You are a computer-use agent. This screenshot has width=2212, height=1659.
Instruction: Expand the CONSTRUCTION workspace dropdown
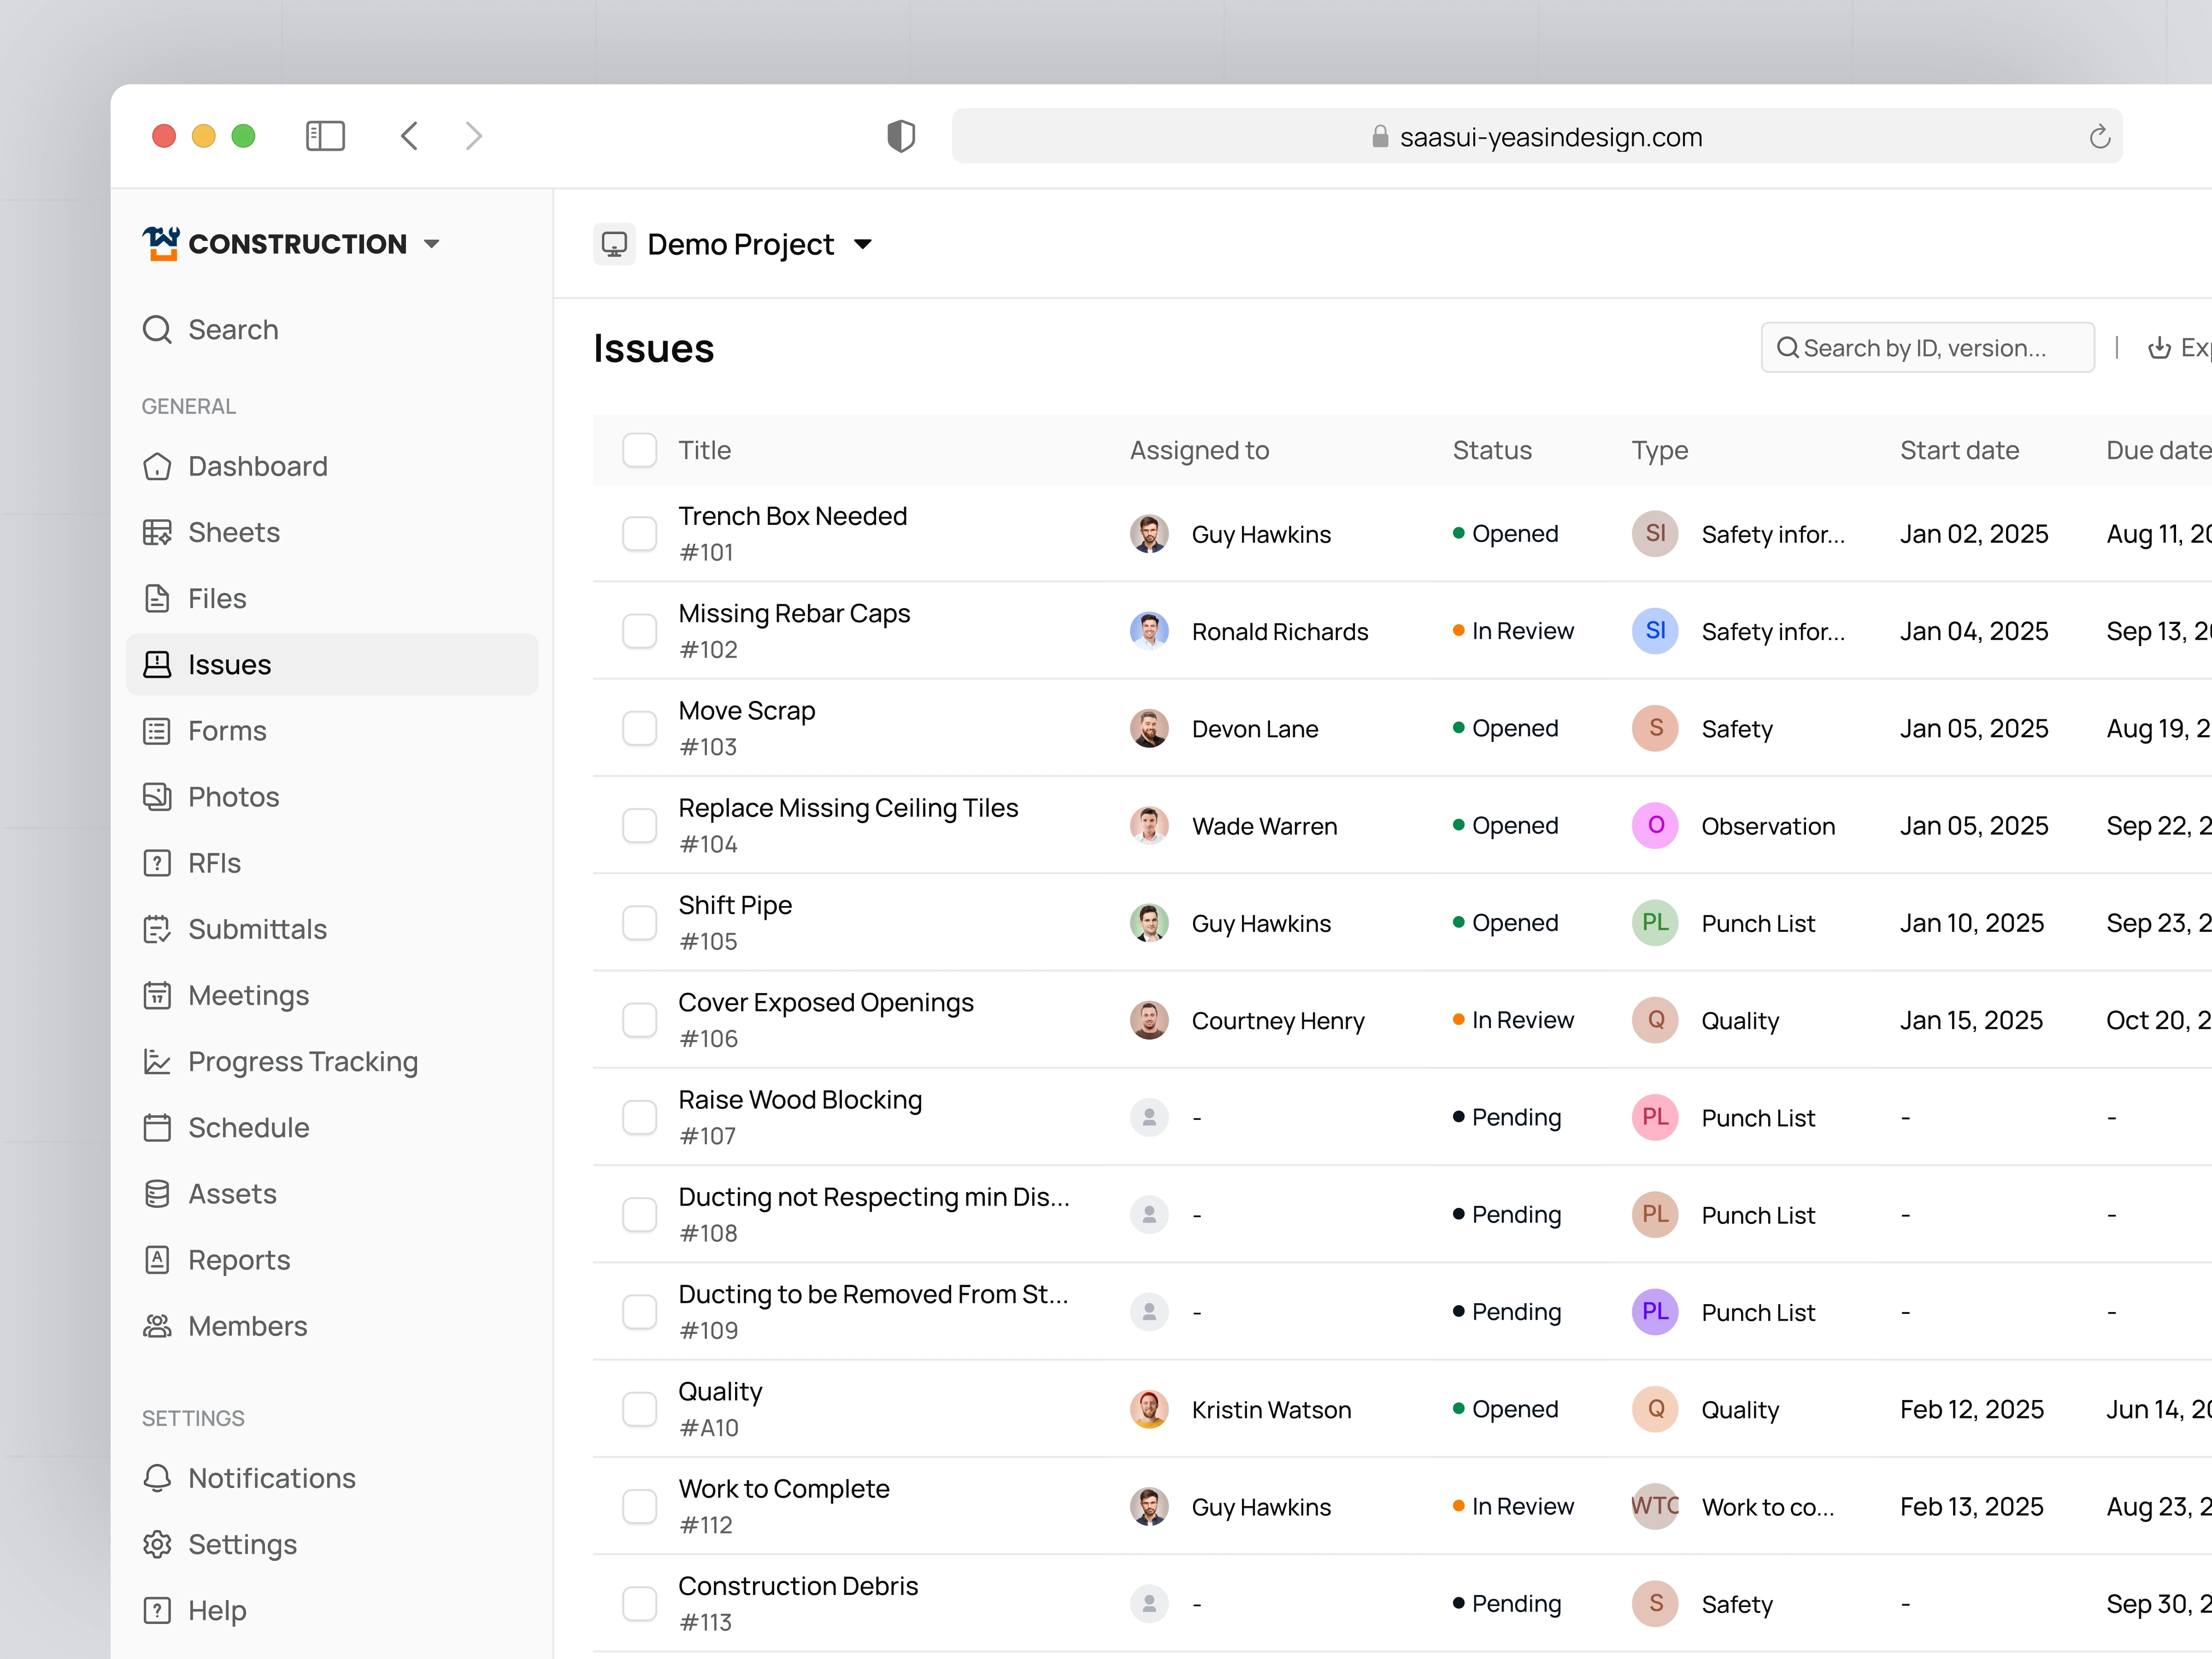[x=432, y=244]
